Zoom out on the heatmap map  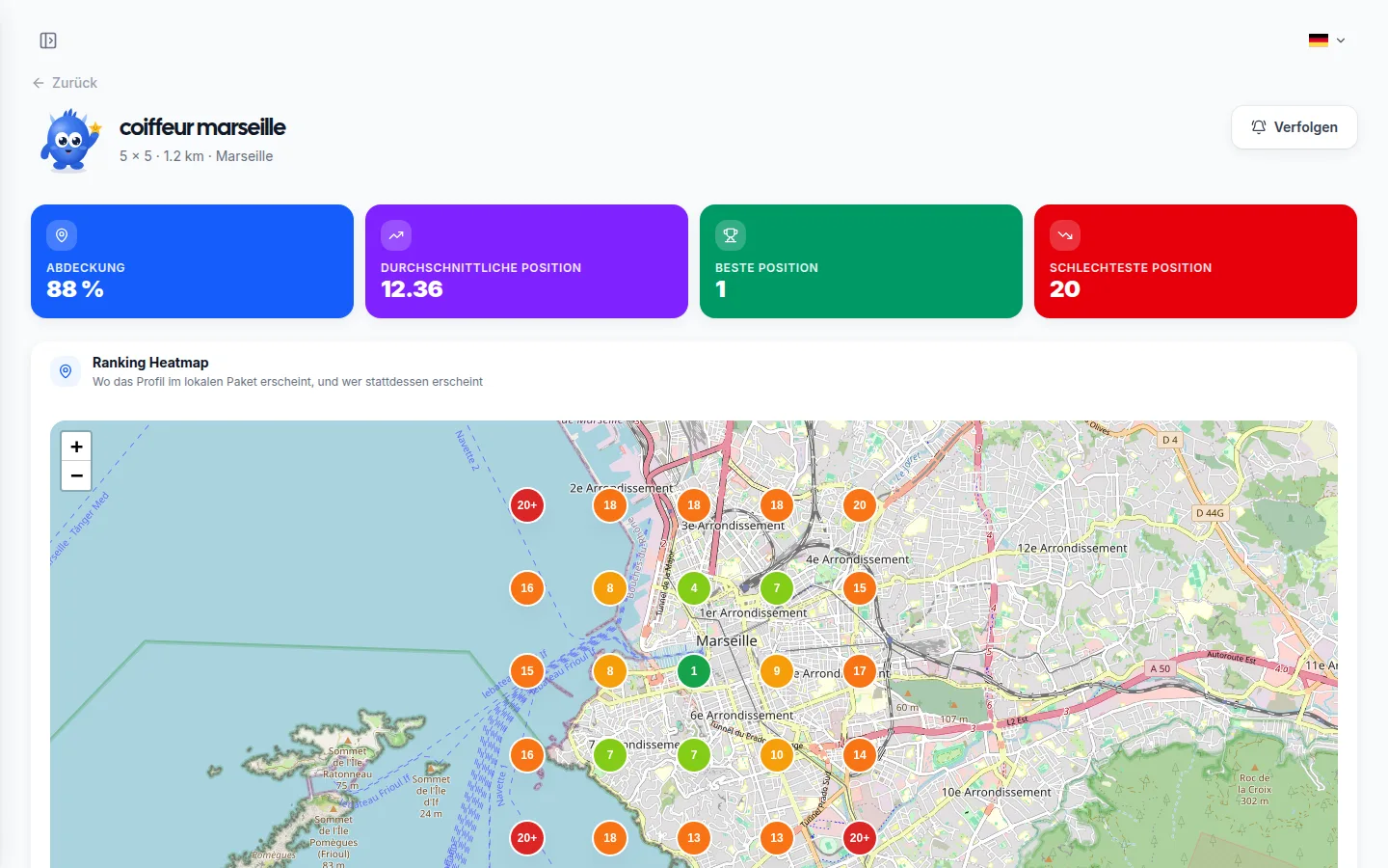pos(76,475)
